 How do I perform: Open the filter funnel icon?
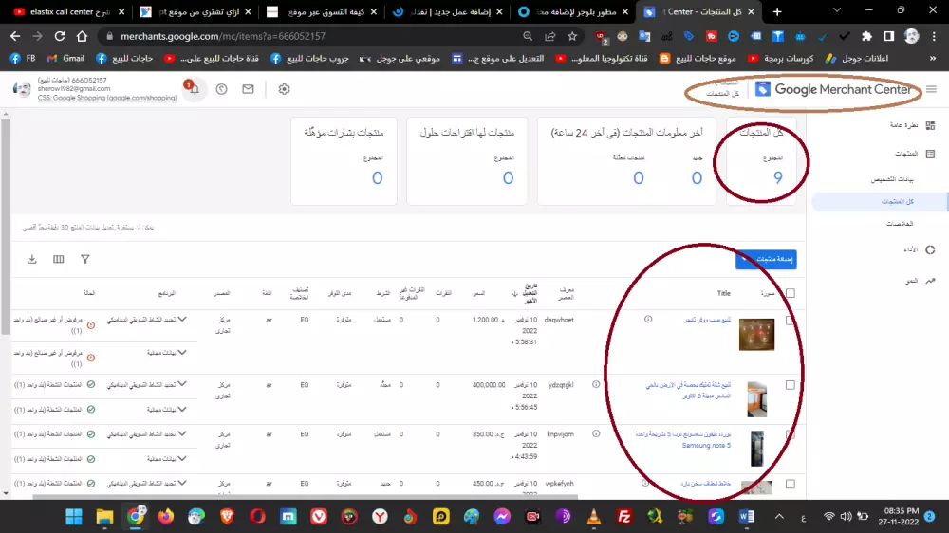[85, 259]
